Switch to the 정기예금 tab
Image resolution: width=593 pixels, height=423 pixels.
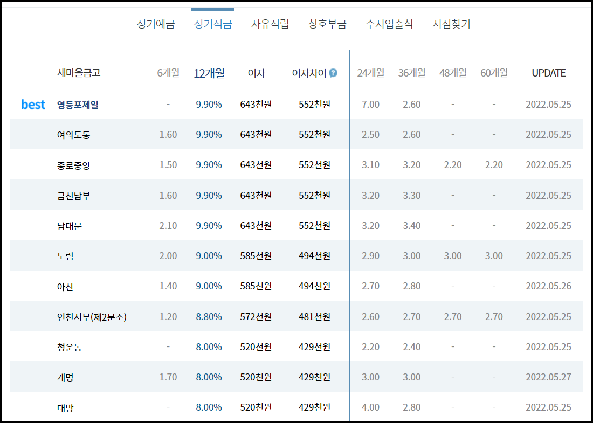[x=156, y=24]
